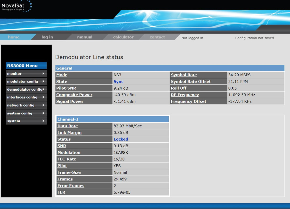
Task: Open the Signal Power link
Action: tap(70, 101)
